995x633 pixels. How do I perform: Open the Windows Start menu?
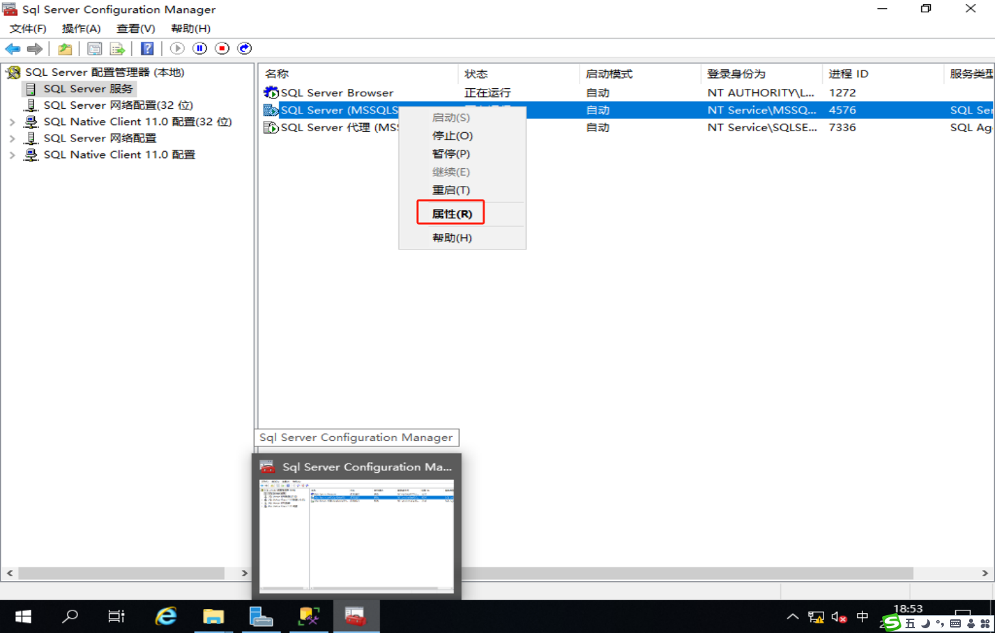pyautogui.click(x=23, y=617)
